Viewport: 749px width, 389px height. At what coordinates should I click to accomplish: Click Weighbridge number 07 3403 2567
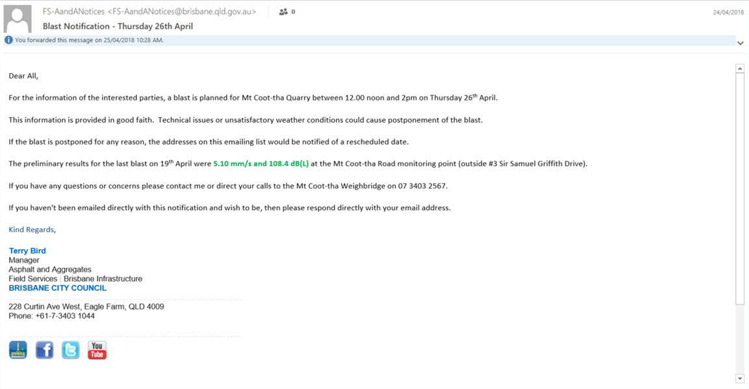pos(422,186)
